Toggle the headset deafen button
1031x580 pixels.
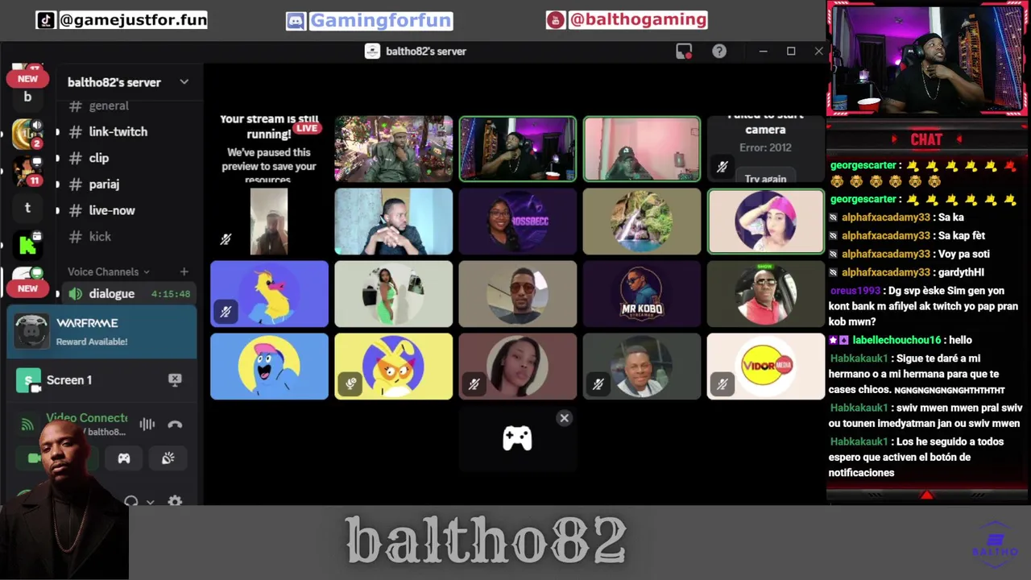pyautogui.click(x=130, y=501)
